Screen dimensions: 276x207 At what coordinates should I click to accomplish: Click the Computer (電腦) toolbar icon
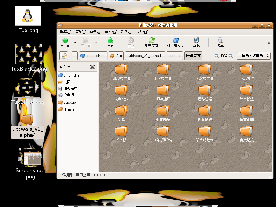196,41
